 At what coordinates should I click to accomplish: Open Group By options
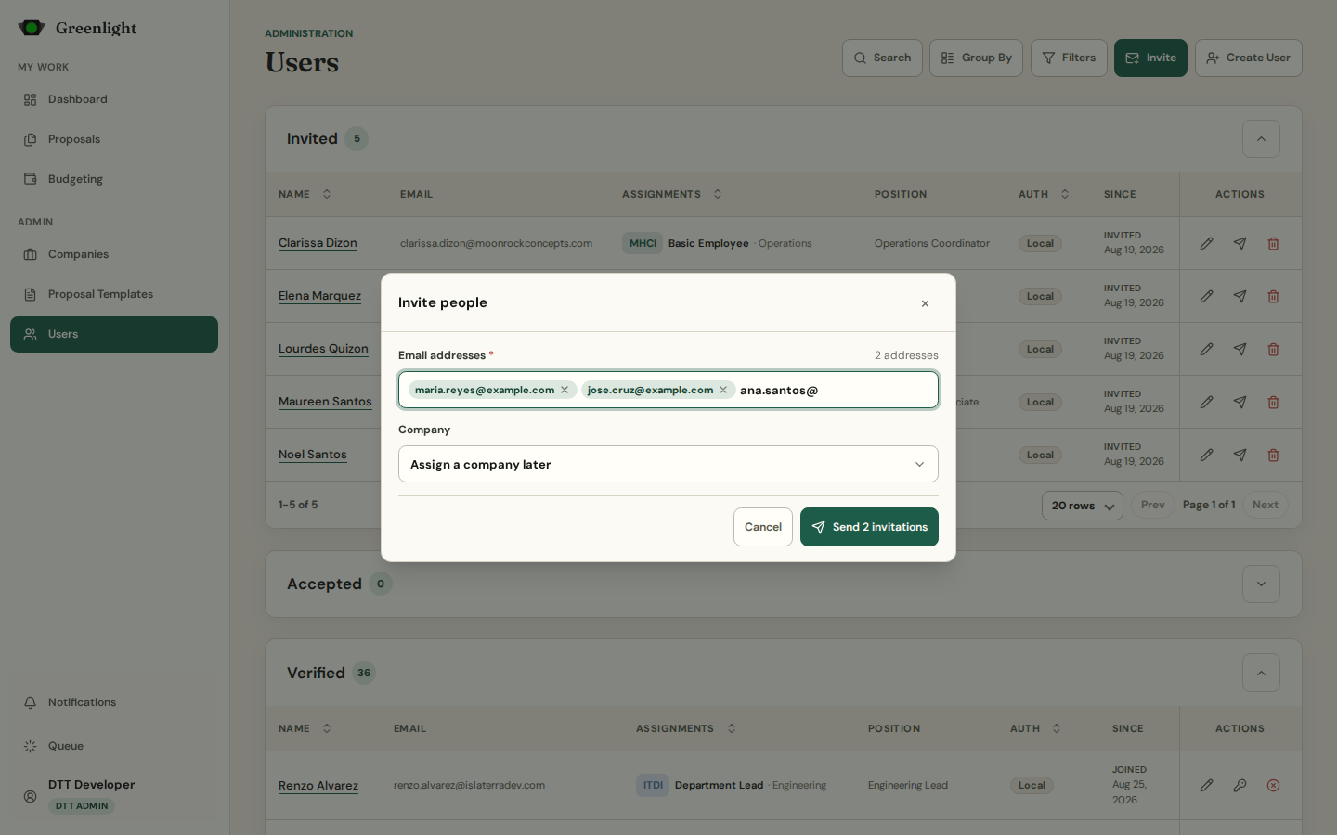click(976, 58)
